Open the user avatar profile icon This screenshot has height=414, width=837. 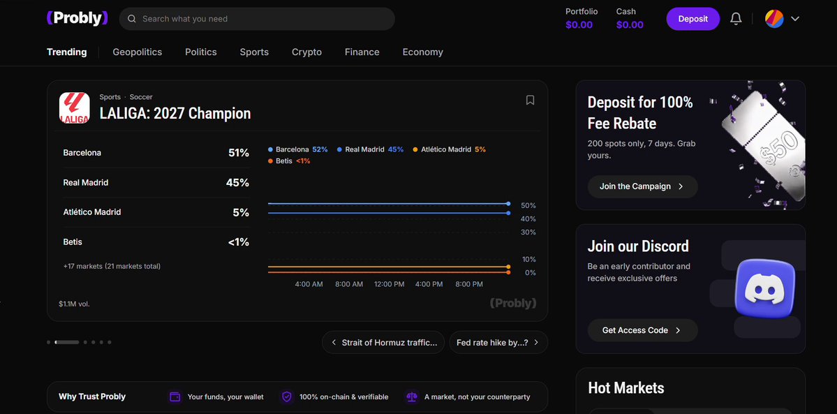774,19
